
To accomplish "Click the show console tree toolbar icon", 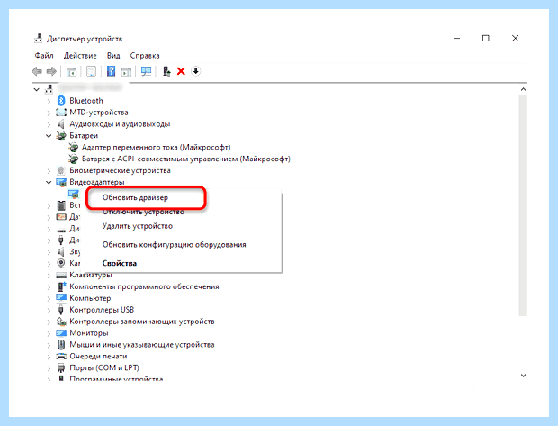I will tap(71, 71).
